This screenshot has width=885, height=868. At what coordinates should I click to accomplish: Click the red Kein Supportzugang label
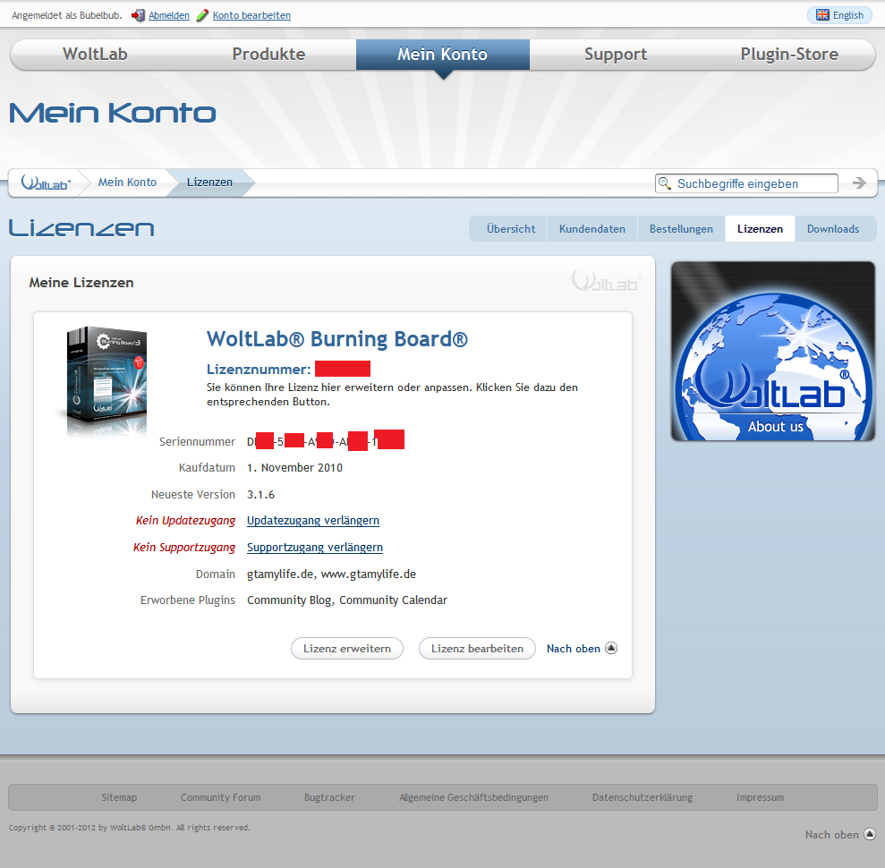point(184,547)
